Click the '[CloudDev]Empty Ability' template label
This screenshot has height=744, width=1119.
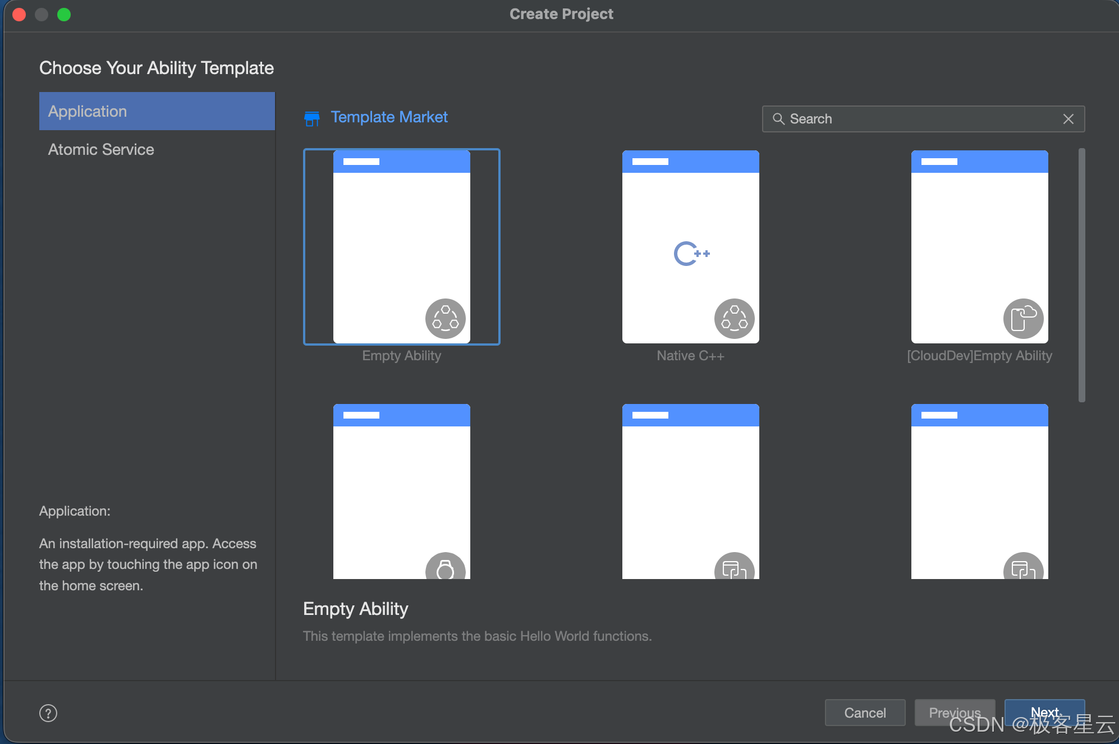(980, 356)
